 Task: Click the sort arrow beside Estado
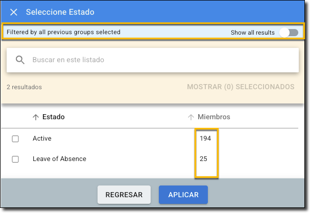tap(35, 117)
